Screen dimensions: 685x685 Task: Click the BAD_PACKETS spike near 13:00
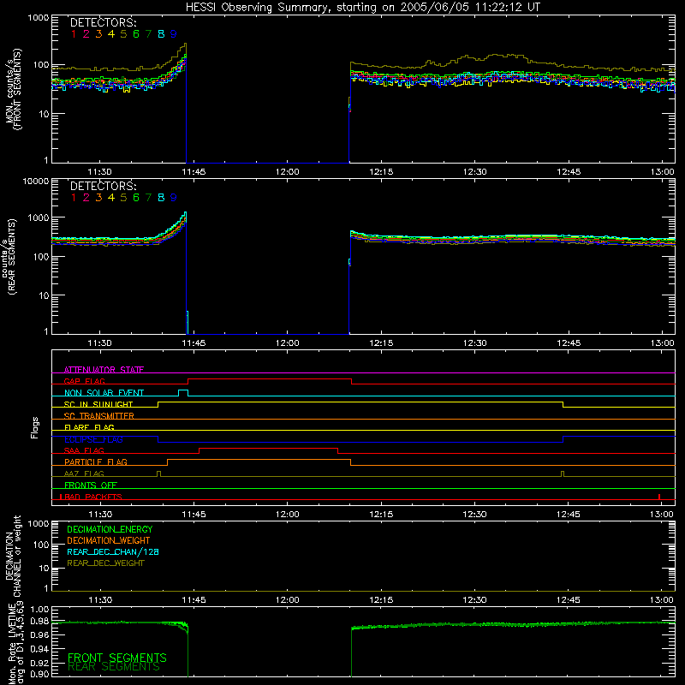(x=659, y=497)
